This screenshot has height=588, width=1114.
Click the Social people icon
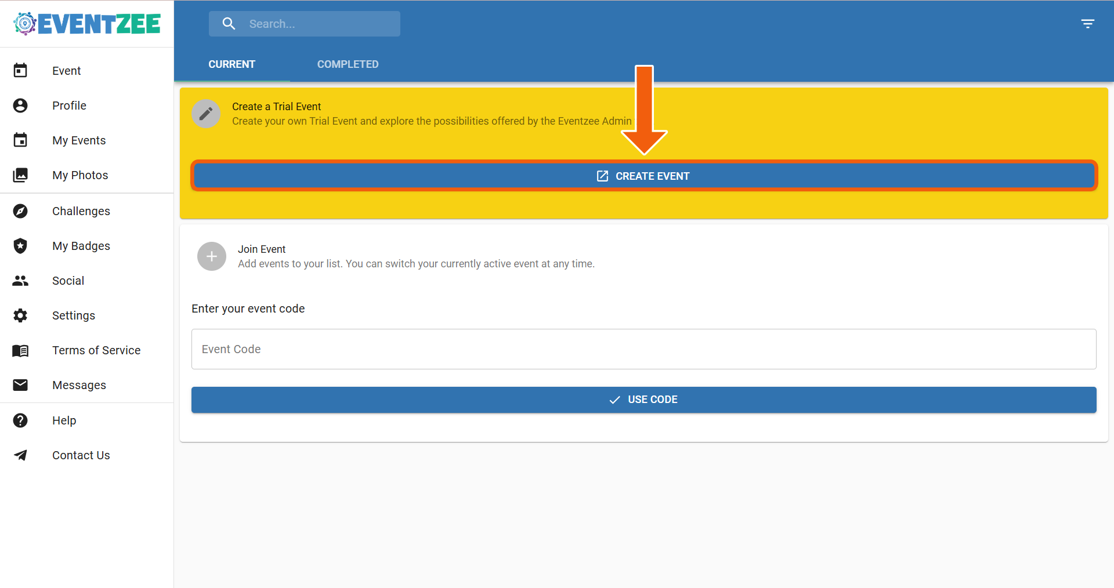click(x=20, y=280)
